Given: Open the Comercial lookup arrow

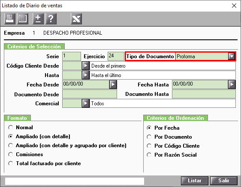Looking at the screenshot, I should (x=86, y=104).
